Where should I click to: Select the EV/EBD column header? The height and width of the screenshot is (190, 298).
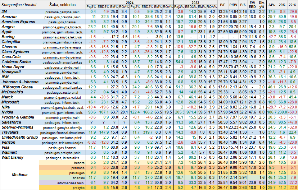pos(252,5)
